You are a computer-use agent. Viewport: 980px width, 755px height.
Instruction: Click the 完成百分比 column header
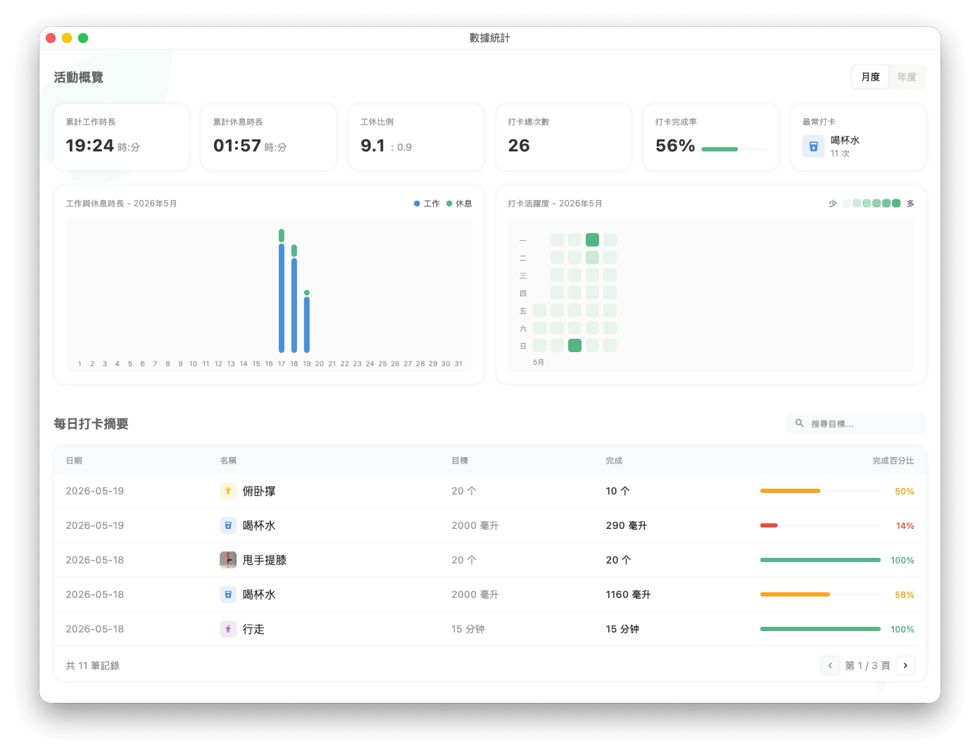tap(893, 461)
